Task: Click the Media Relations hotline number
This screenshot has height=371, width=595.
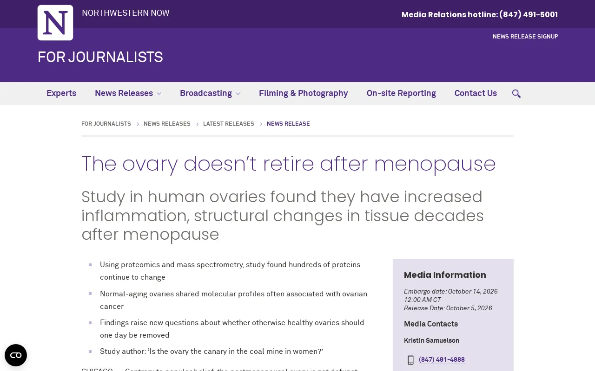Action: click(x=529, y=15)
